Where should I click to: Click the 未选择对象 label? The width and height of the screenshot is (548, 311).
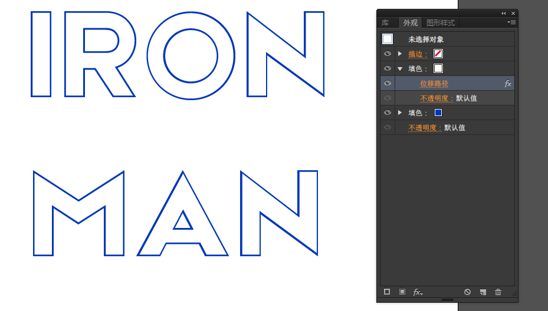(426, 39)
